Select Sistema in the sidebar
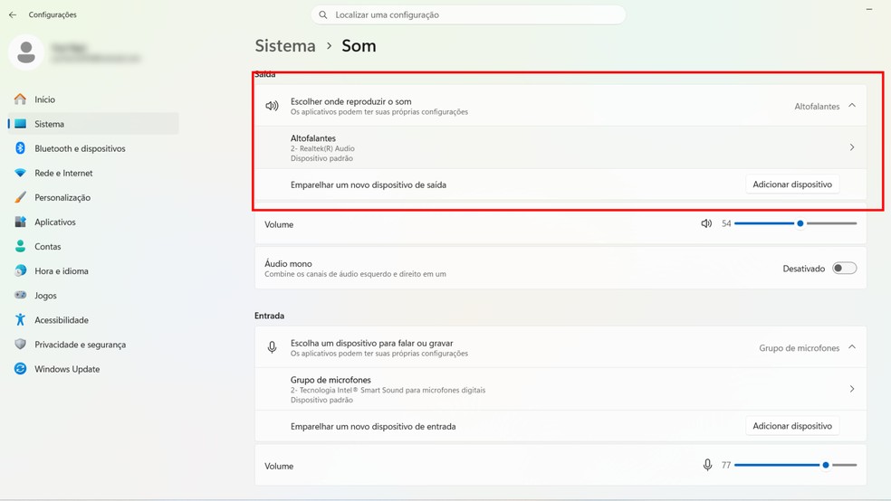The width and height of the screenshot is (891, 501). tap(94, 124)
